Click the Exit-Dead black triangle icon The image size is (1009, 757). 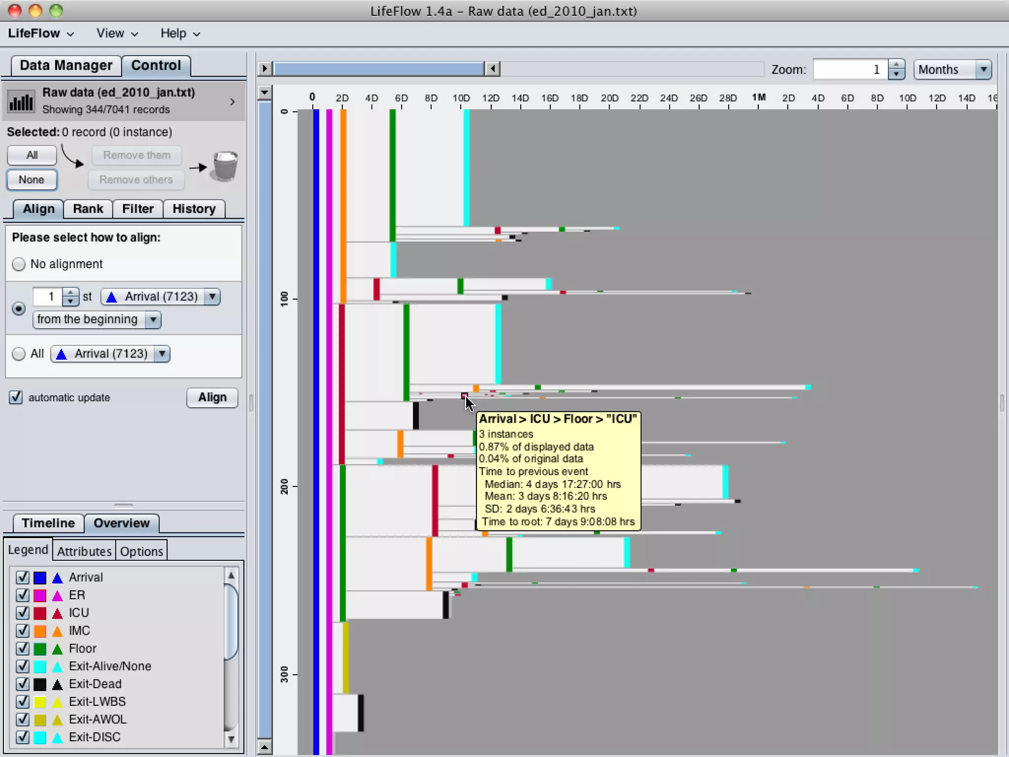[58, 684]
